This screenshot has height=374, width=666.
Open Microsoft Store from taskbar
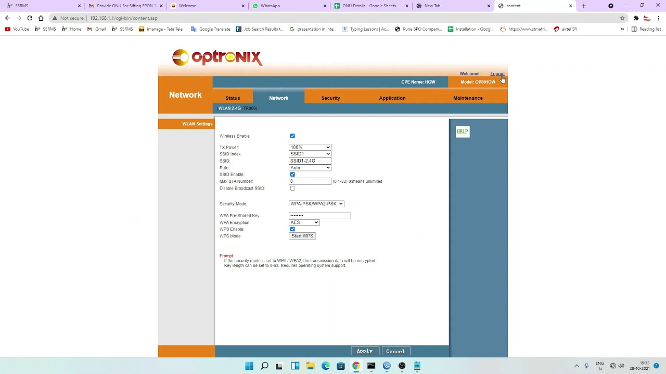point(341,366)
